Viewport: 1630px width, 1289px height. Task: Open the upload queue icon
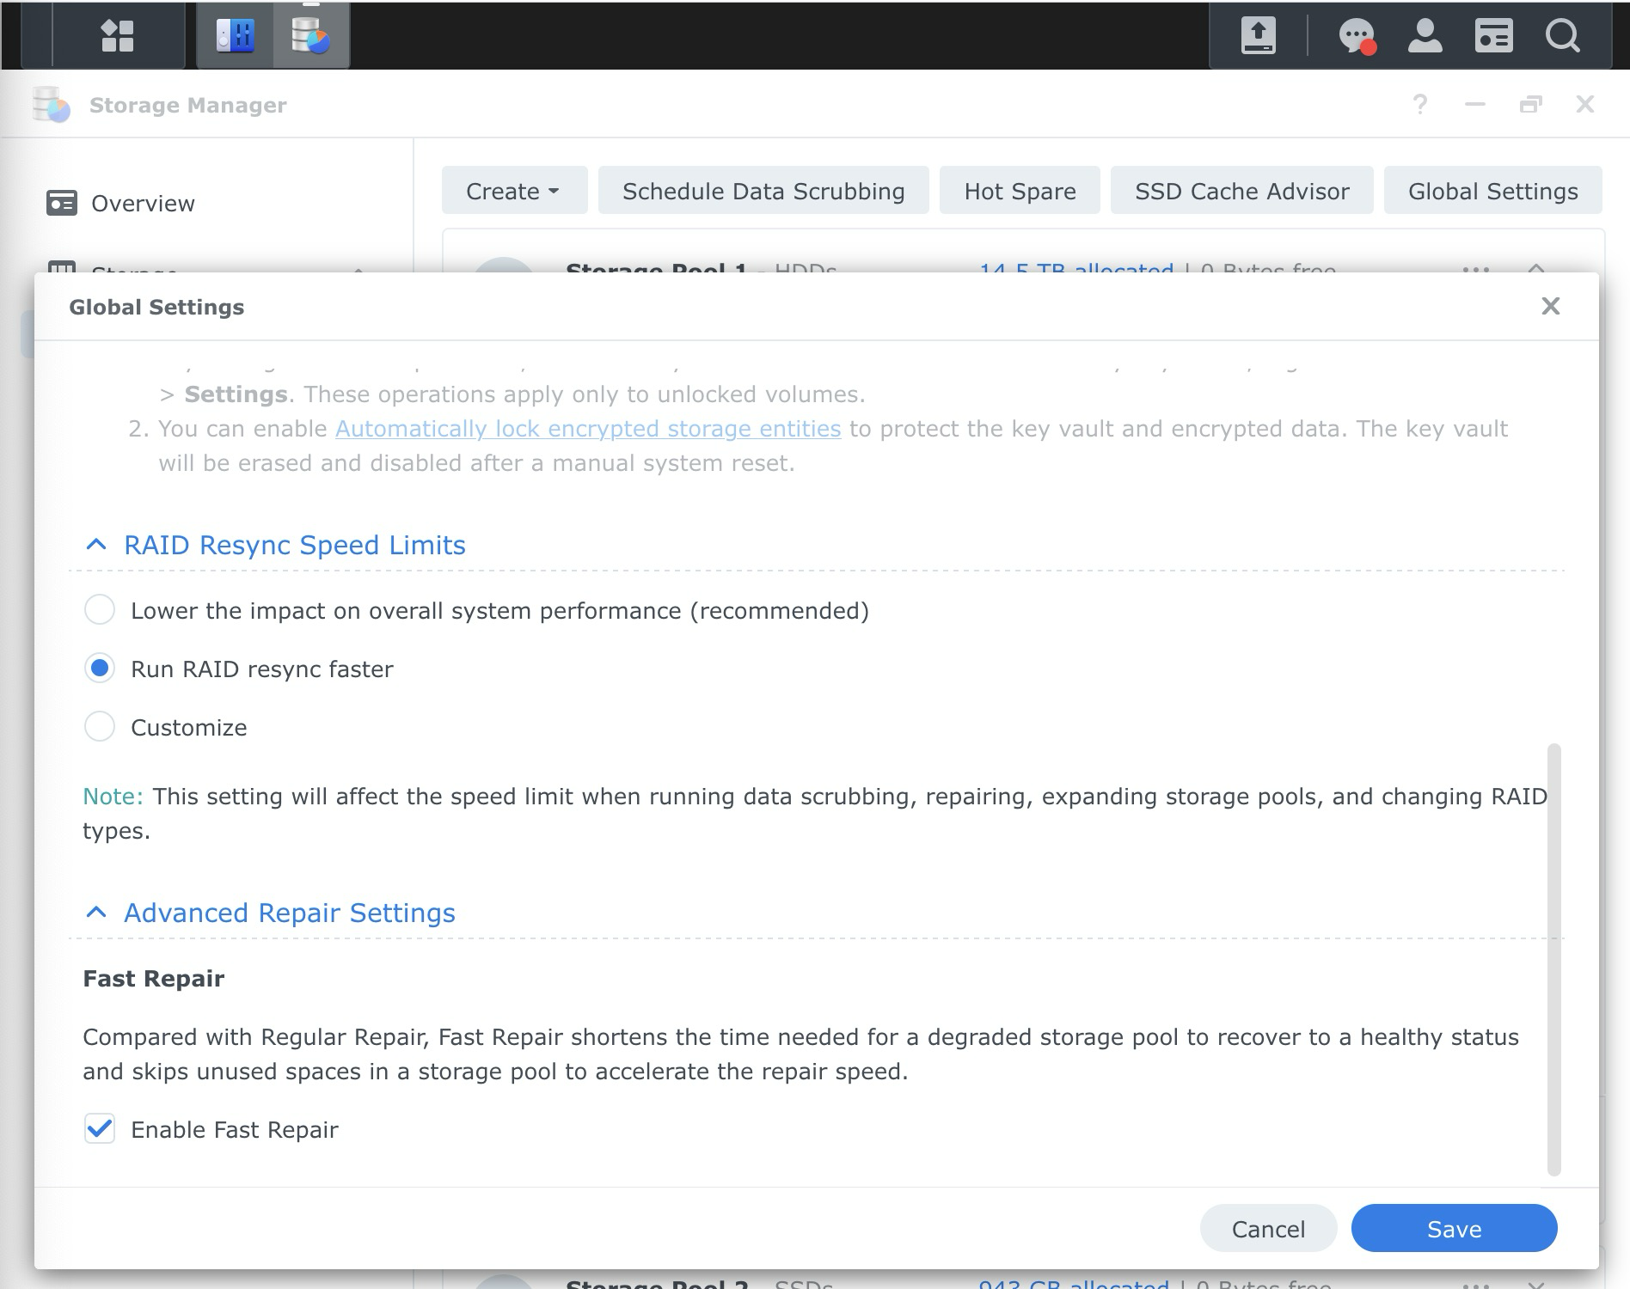click(1258, 36)
